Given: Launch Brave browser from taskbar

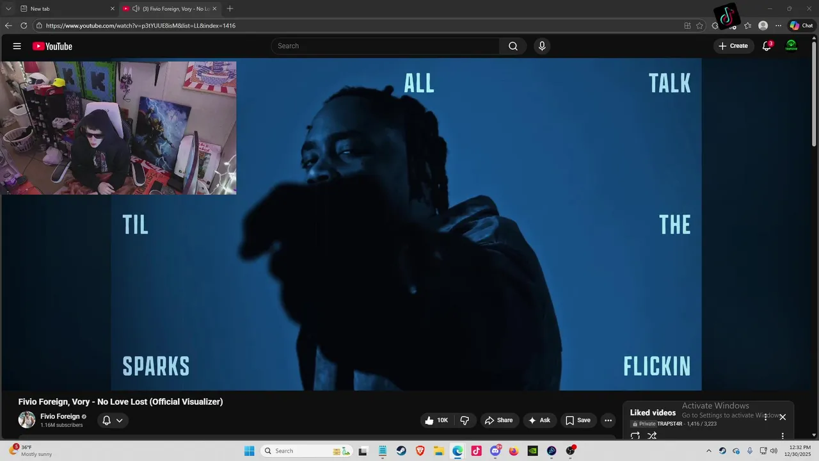Looking at the screenshot, I should (x=420, y=451).
